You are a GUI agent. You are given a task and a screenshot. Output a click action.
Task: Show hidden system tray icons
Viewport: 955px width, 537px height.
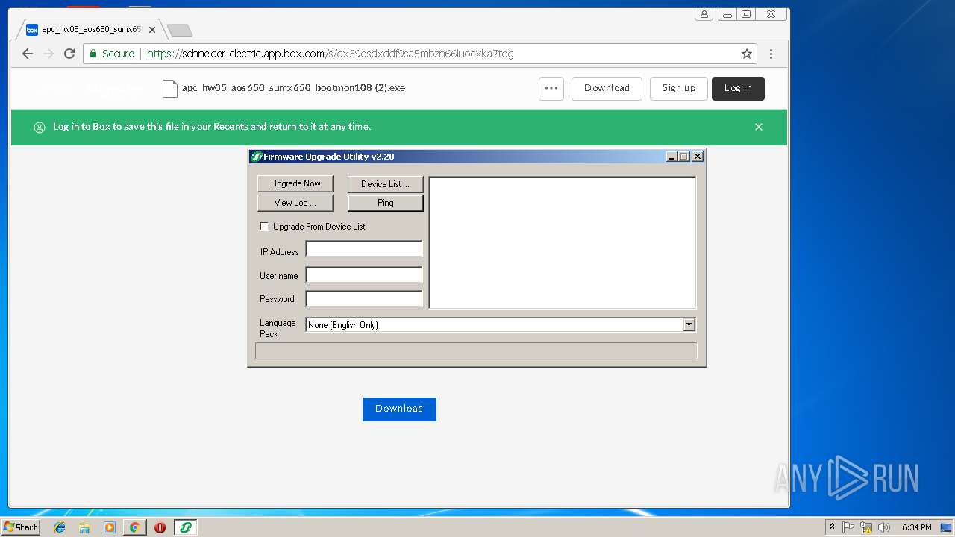coord(832,527)
